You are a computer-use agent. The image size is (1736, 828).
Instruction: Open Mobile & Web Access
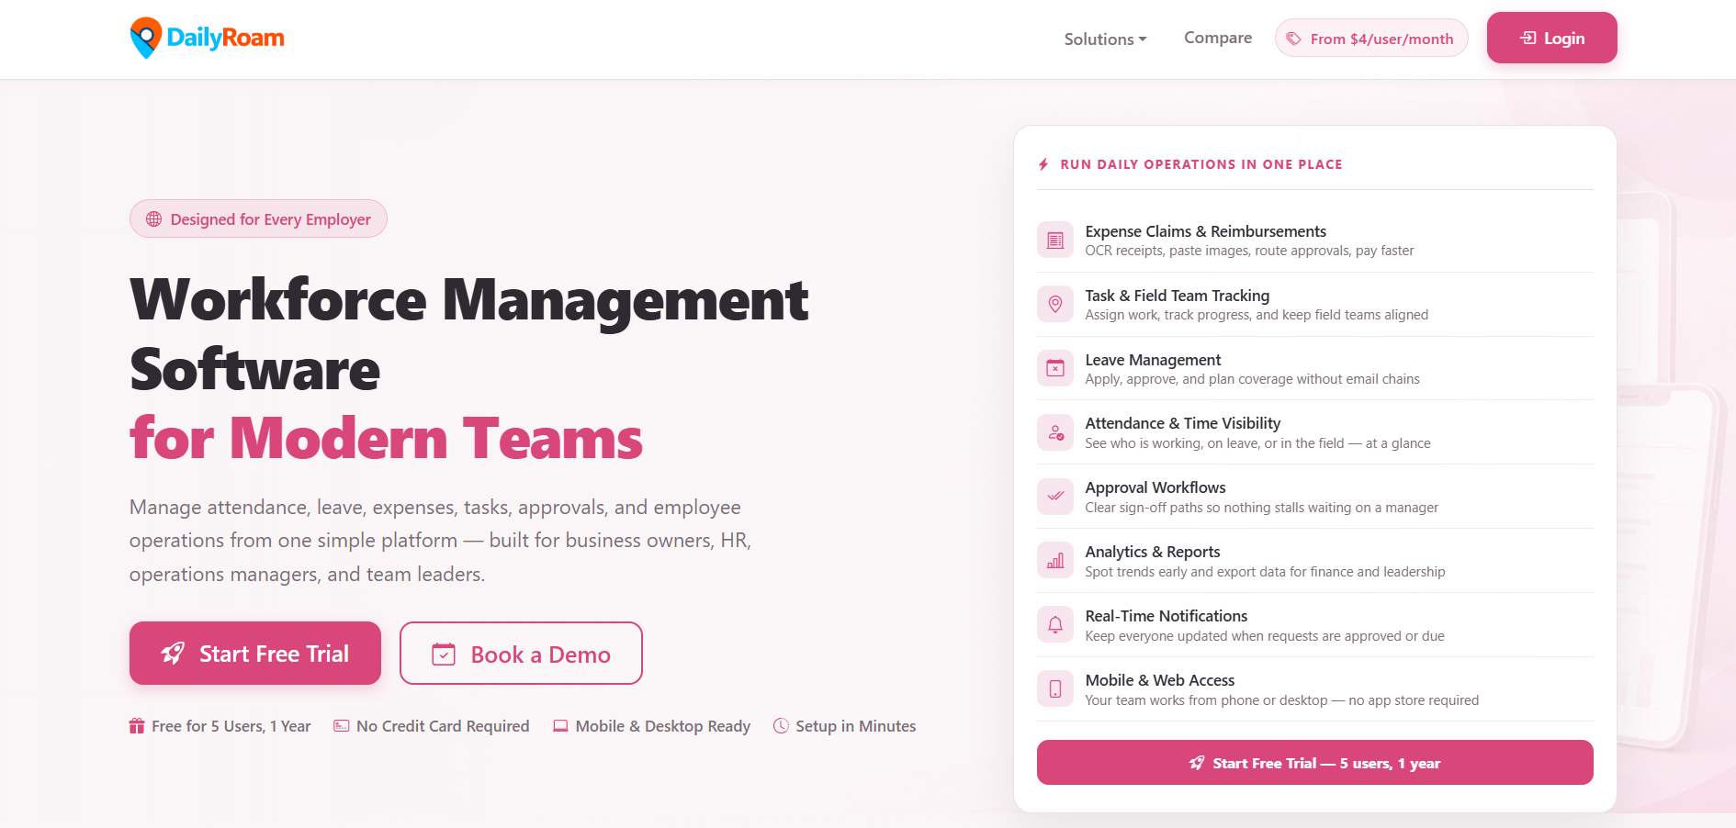[x=1315, y=689]
